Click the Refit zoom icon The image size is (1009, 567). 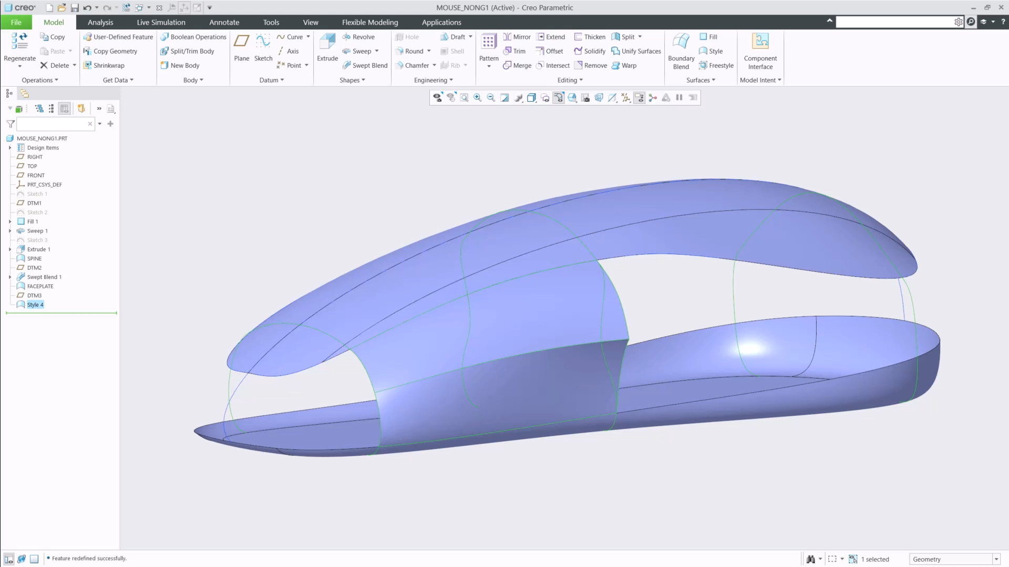(x=464, y=98)
